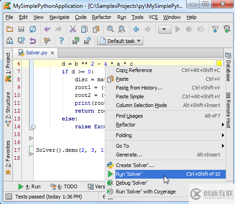Choose Generate... in context menu
This screenshot has width=235, height=204.
[x=165, y=155]
